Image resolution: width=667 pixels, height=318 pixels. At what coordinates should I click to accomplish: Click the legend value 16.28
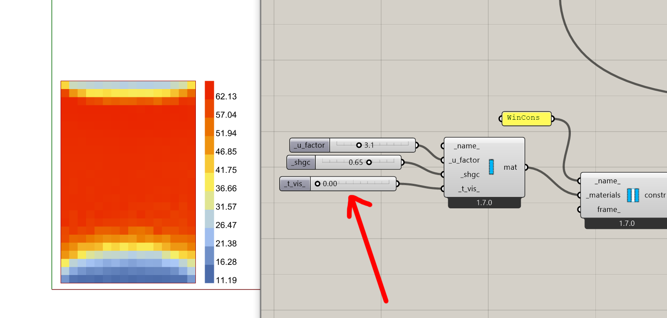[x=226, y=262]
